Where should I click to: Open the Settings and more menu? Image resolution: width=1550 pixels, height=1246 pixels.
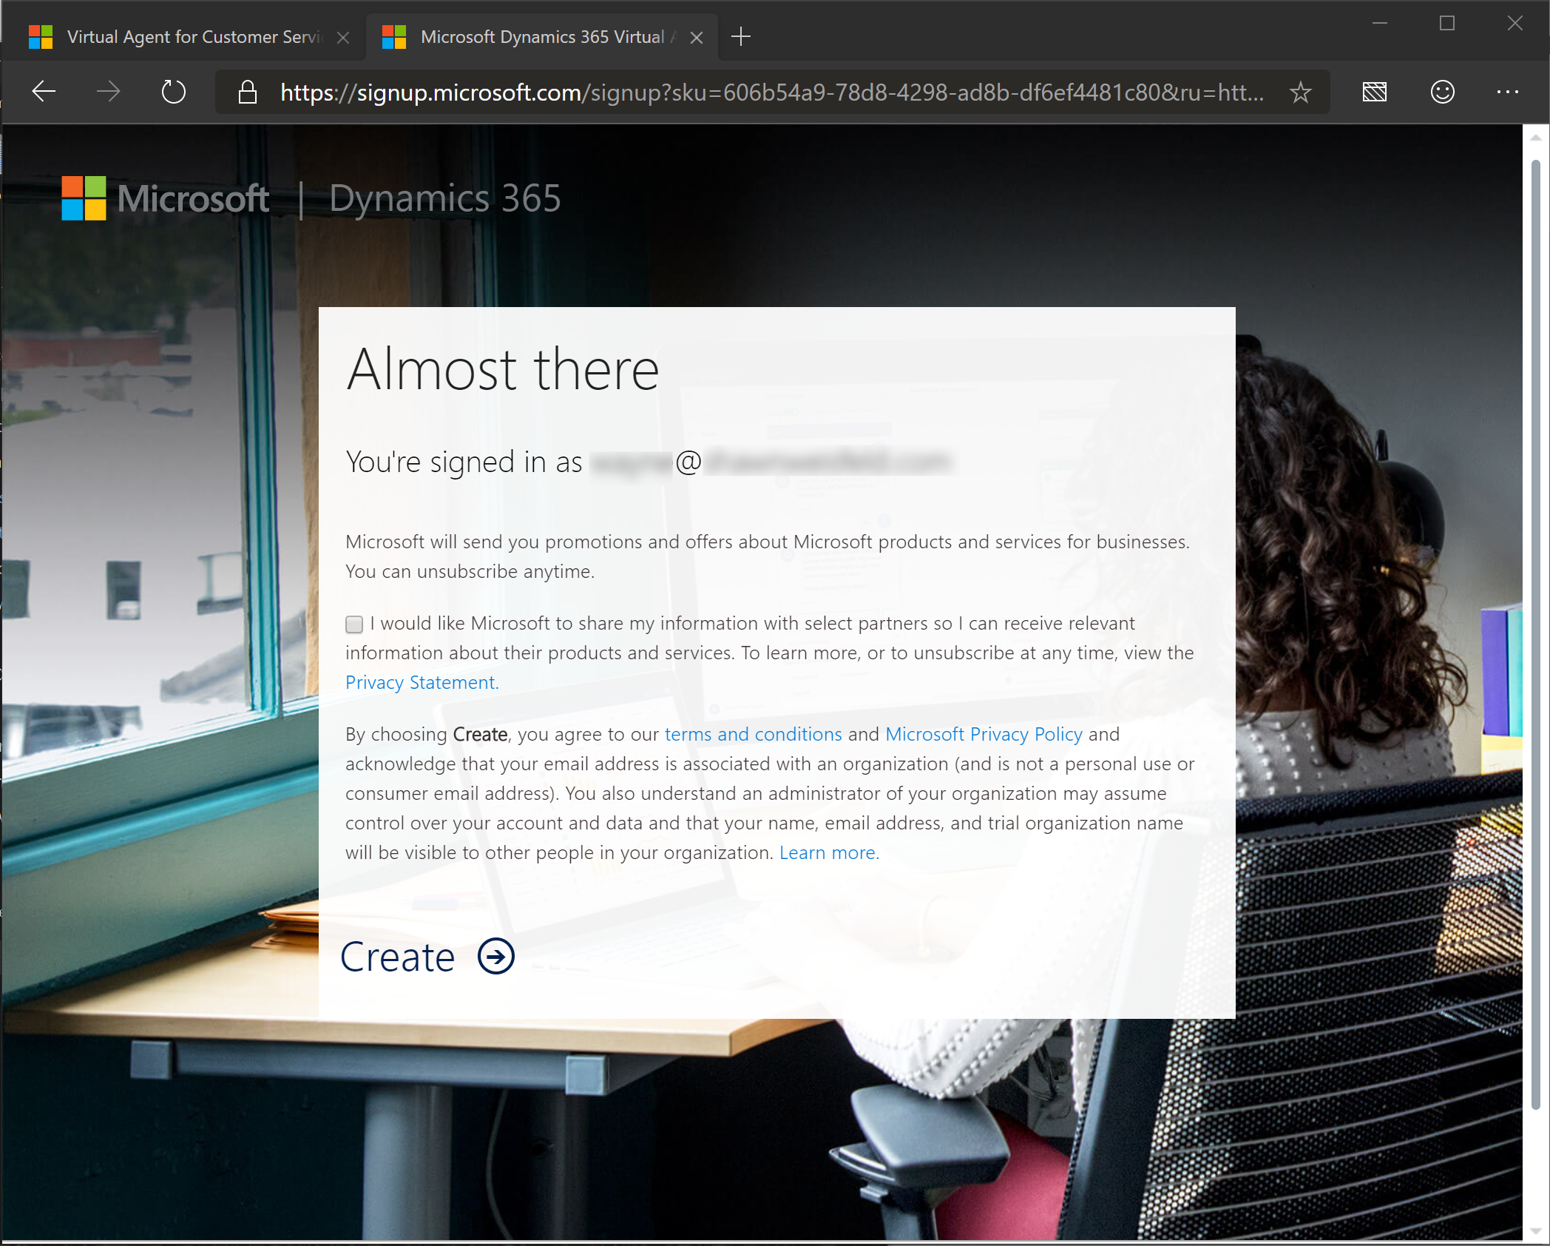click(1508, 91)
